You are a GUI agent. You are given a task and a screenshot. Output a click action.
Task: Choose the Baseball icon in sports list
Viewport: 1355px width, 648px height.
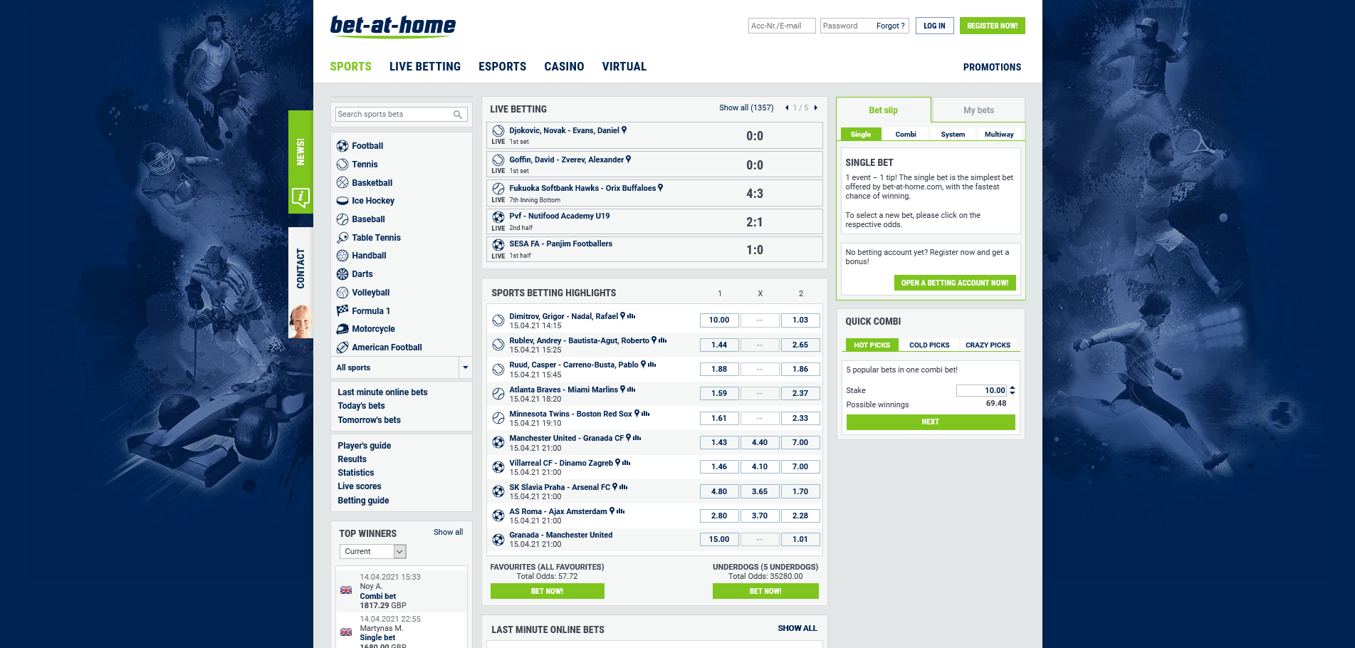pos(342,219)
